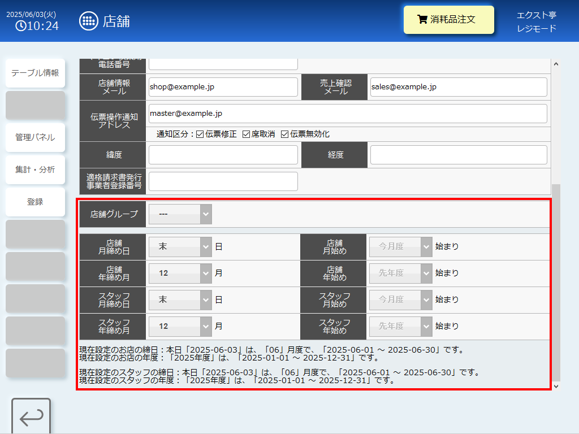Open the 店舗年締め月 dropdown
Viewport: 579px width, 434px height.
tap(180, 273)
